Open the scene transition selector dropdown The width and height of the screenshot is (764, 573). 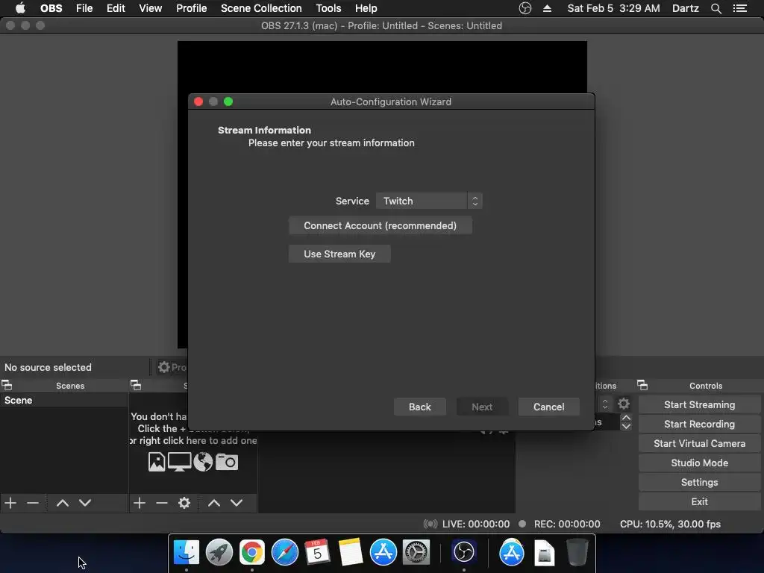pos(604,404)
